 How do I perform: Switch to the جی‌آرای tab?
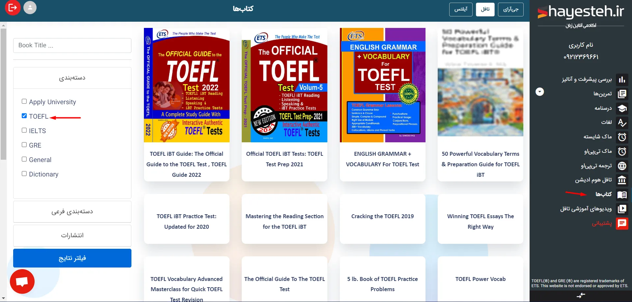[x=511, y=9]
